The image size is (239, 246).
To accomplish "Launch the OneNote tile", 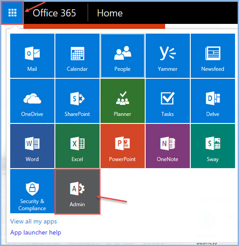I will (x=168, y=146).
